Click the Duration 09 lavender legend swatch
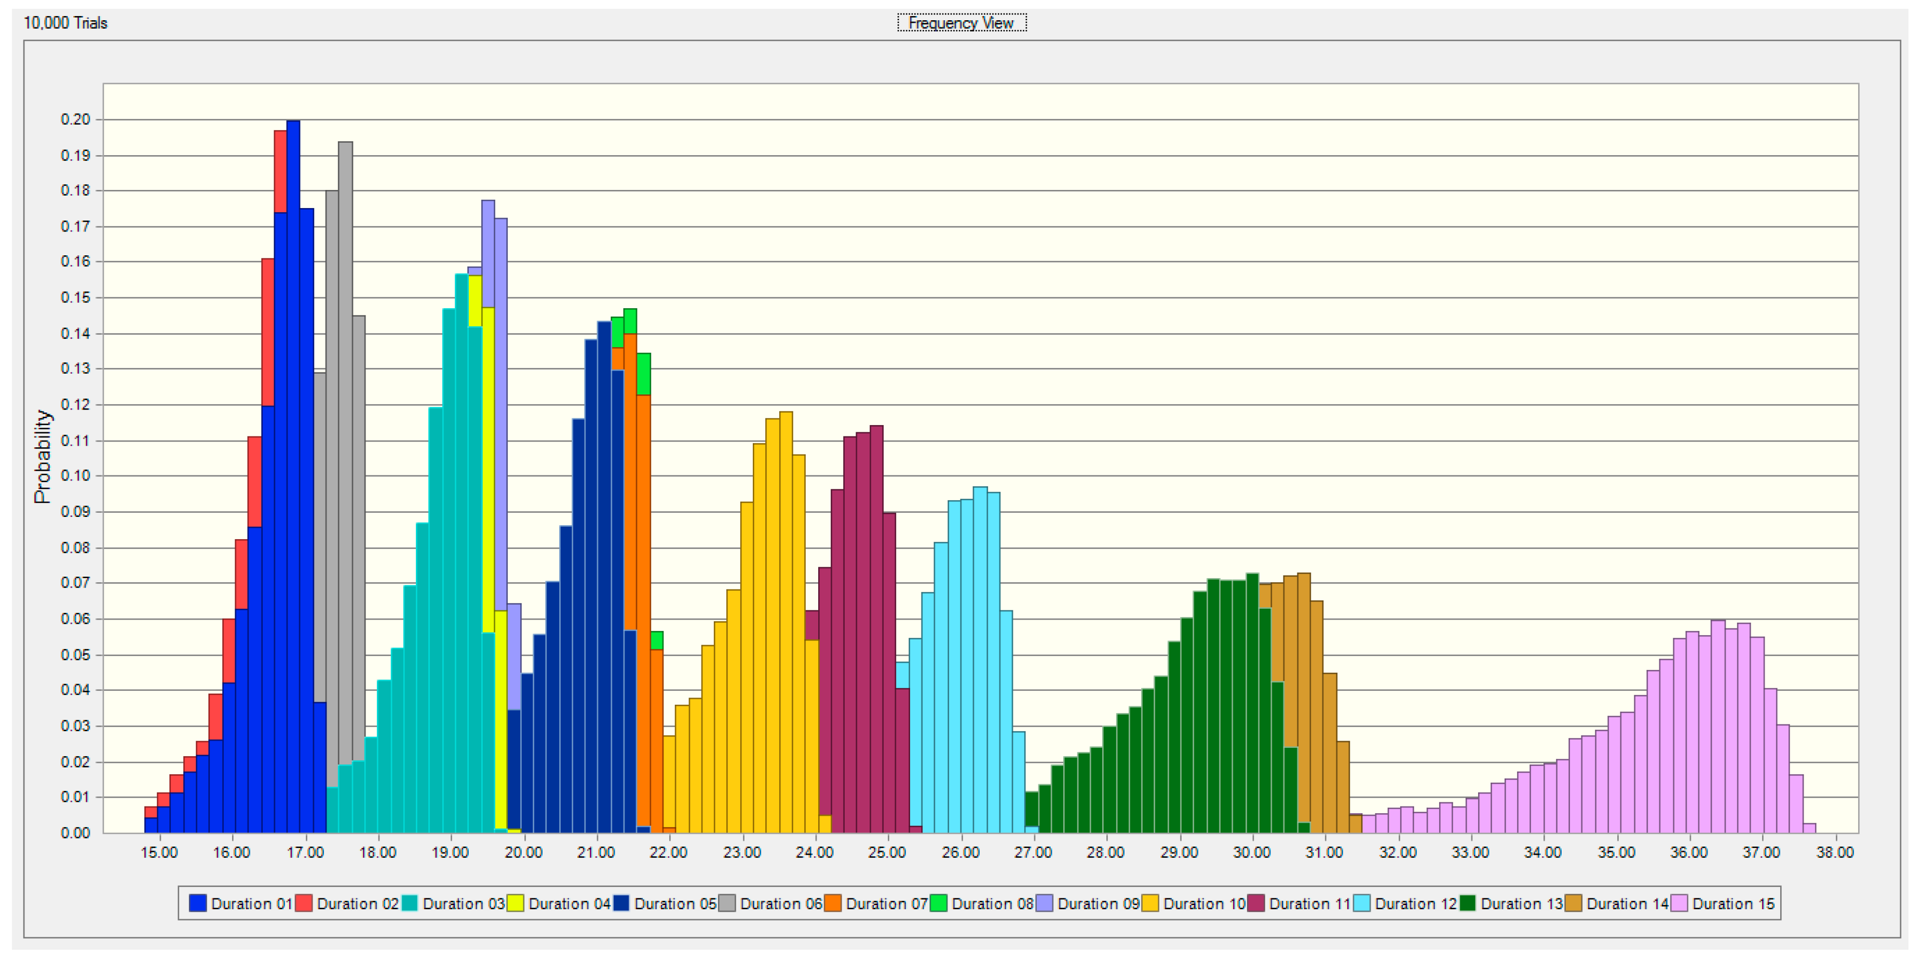 click(1045, 904)
